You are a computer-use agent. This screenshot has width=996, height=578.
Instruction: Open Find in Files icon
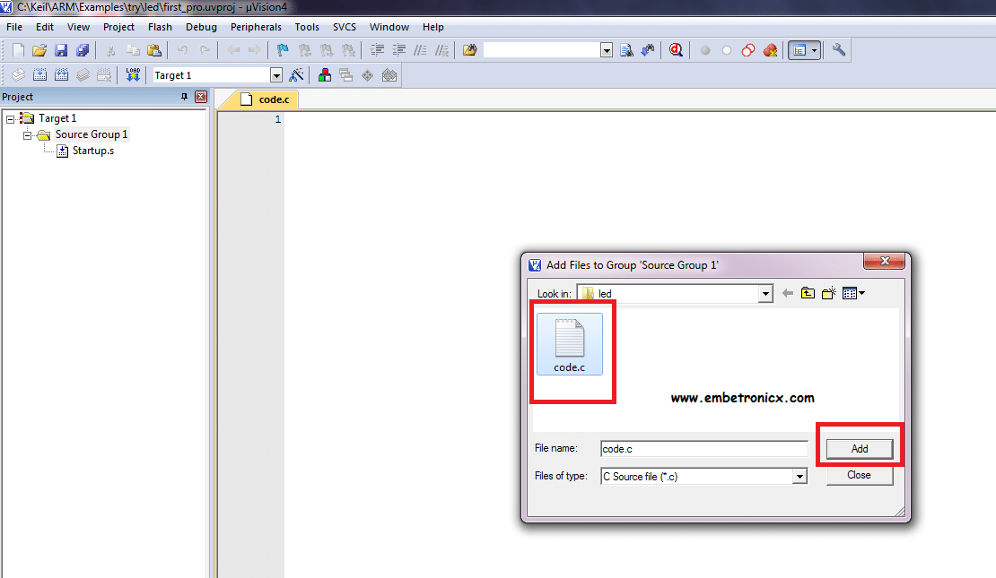coord(469,50)
